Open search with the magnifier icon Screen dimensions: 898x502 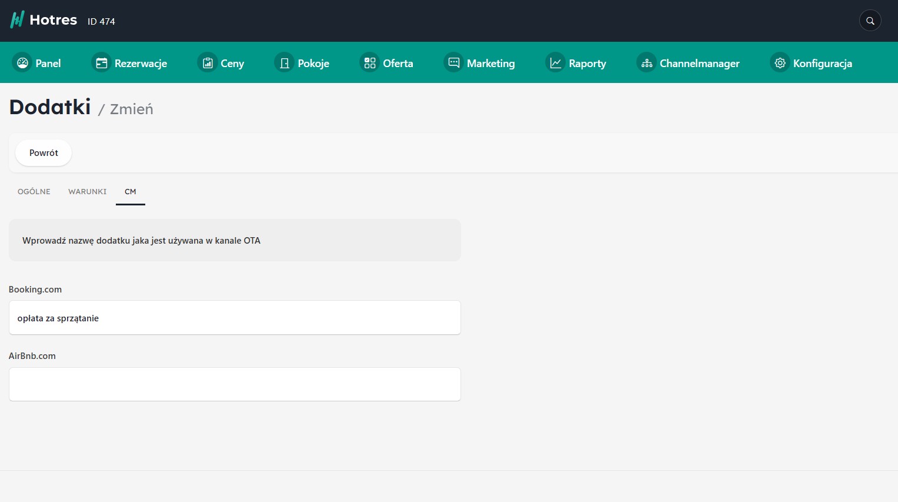(x=870, y=21)
